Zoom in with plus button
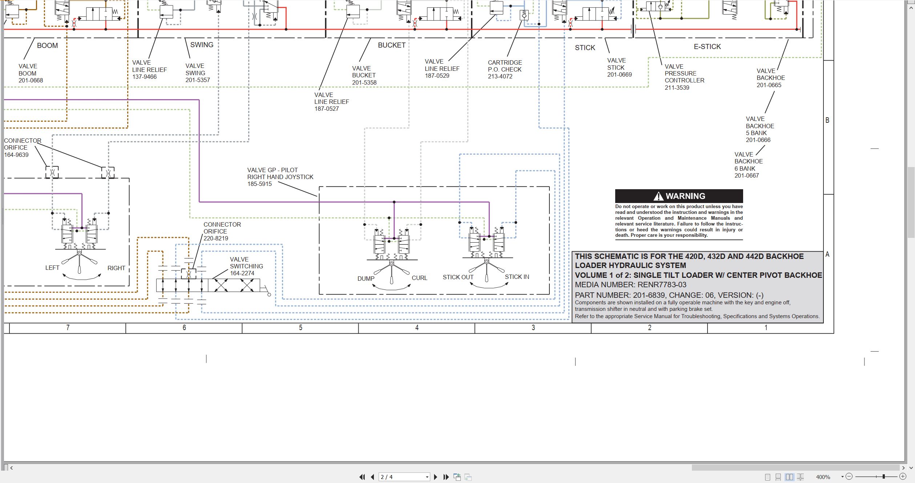Viewport: 915px width, 483px height. coord(902,476)
